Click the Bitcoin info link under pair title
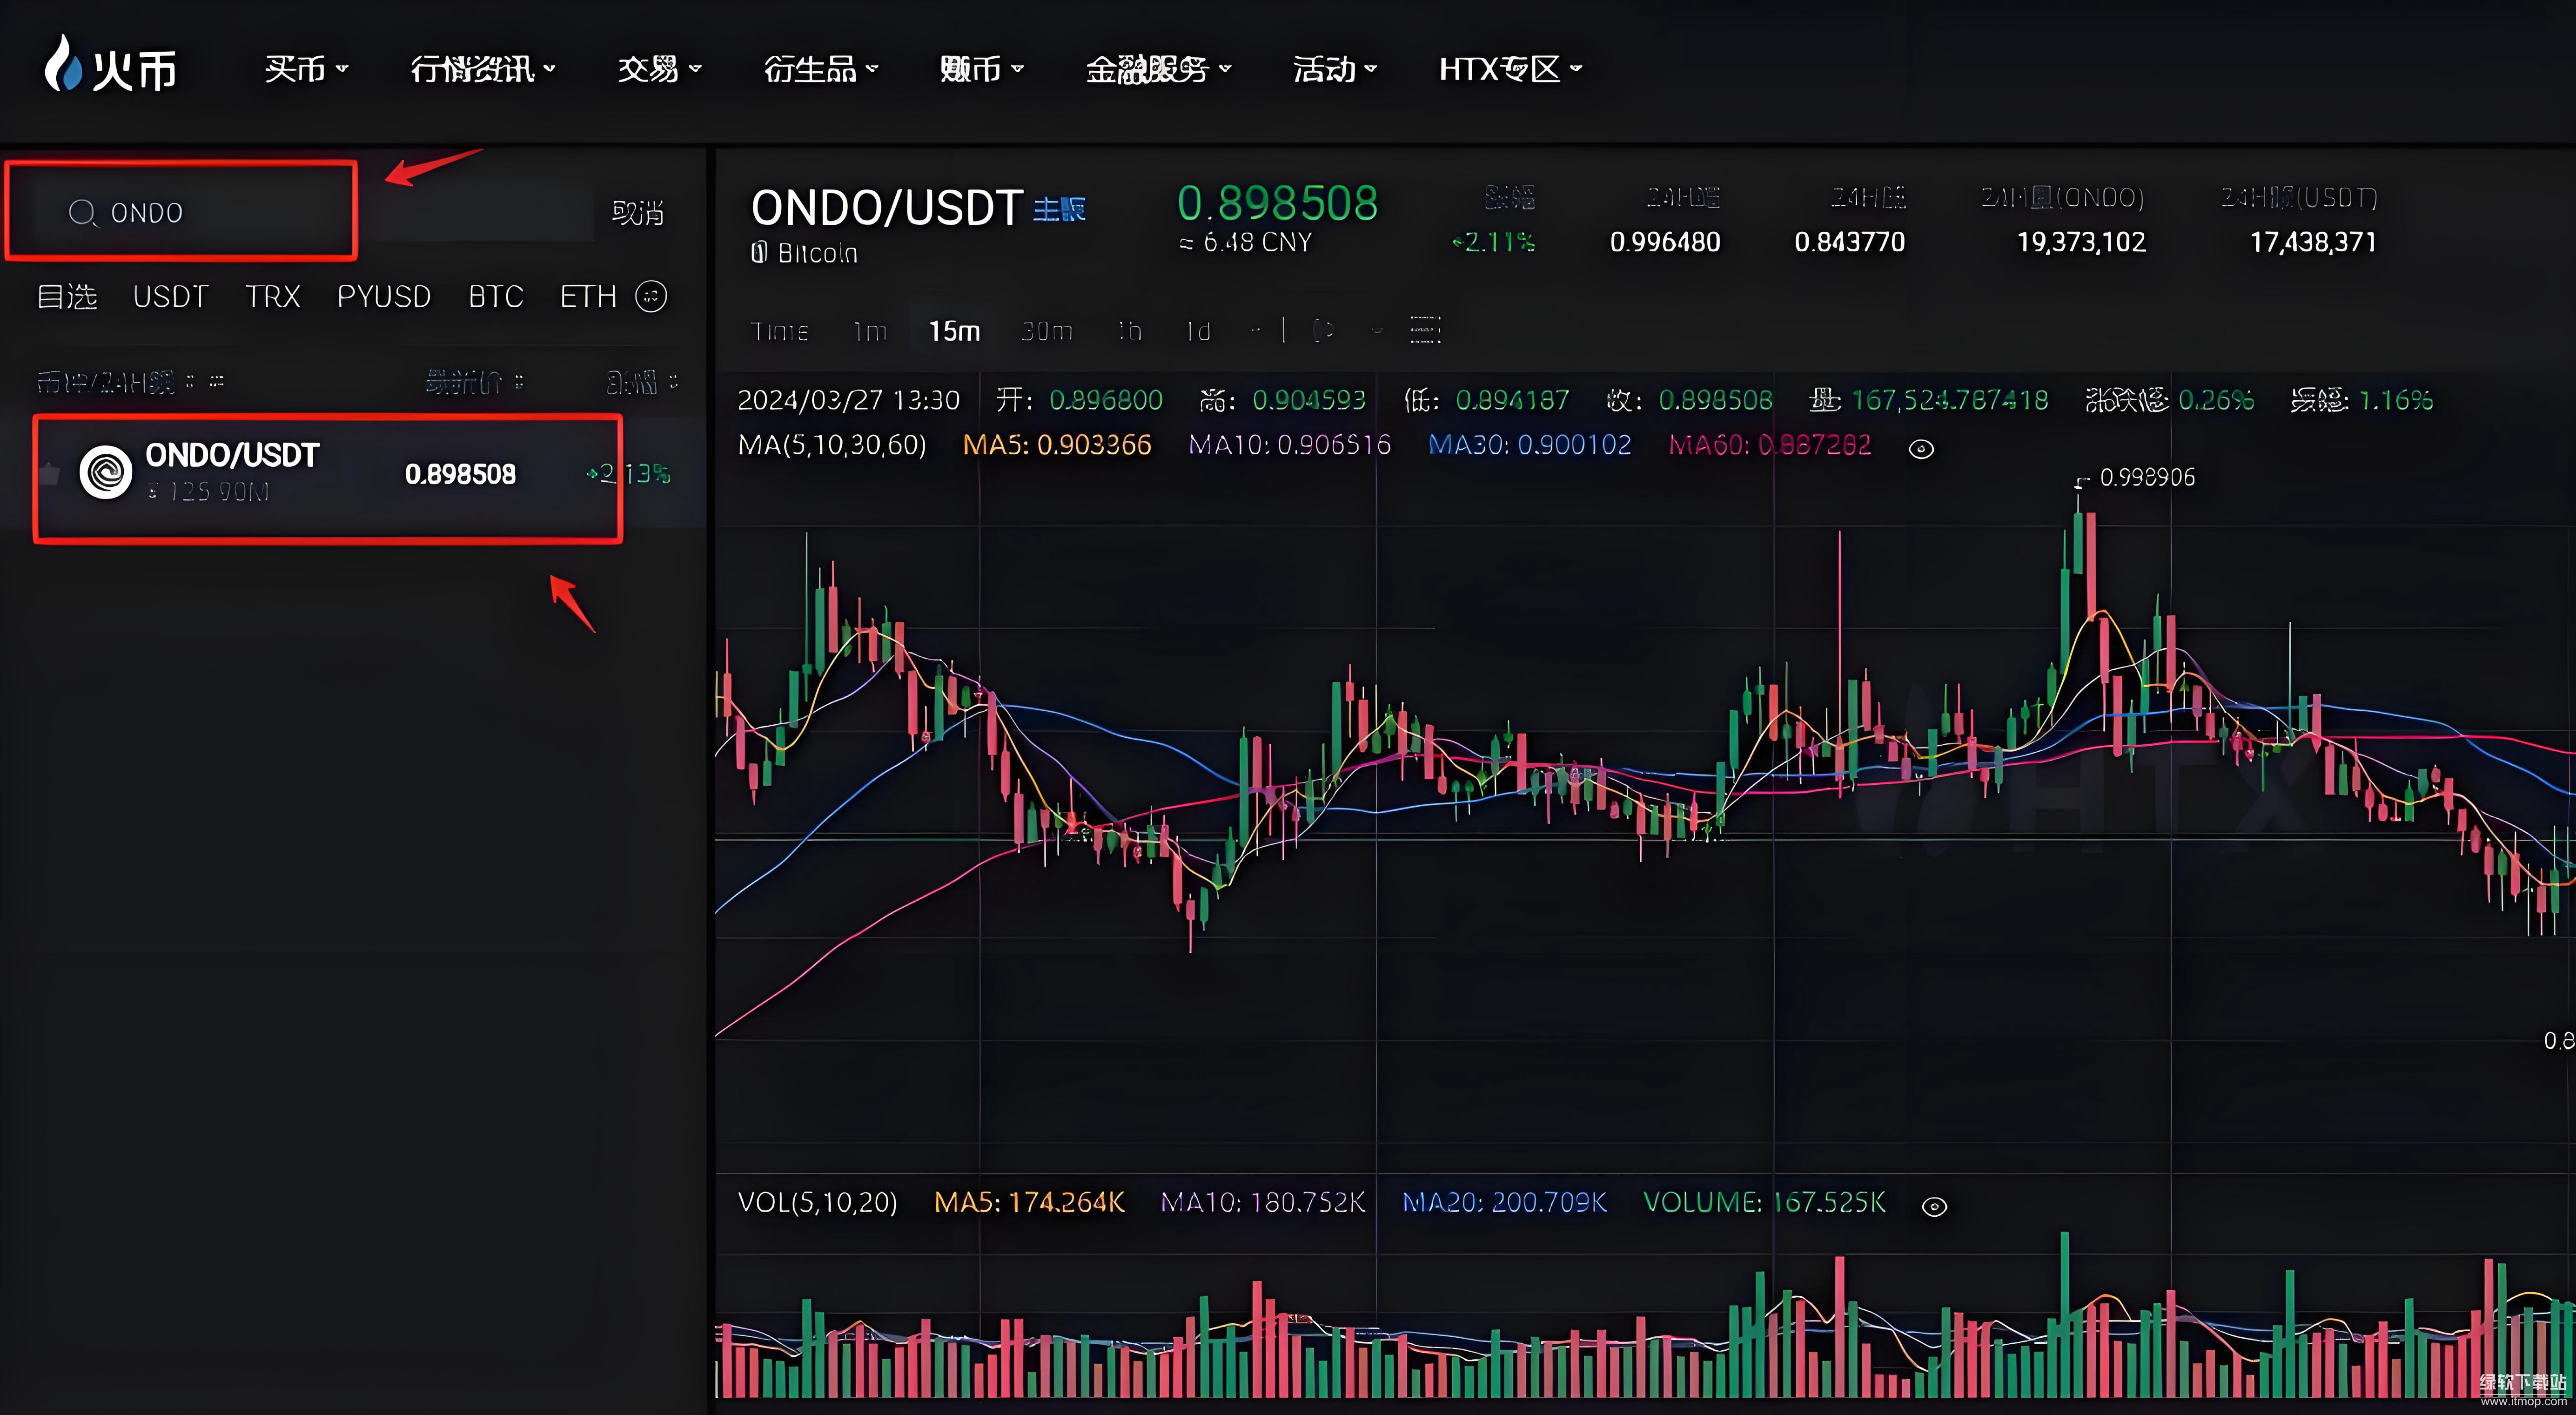This screenshot has height=1415, width=2576. (804, 254)
